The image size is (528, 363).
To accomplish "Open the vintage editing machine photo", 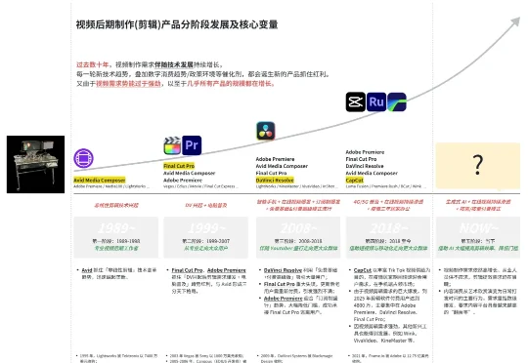I will click(x=36, y=164).
